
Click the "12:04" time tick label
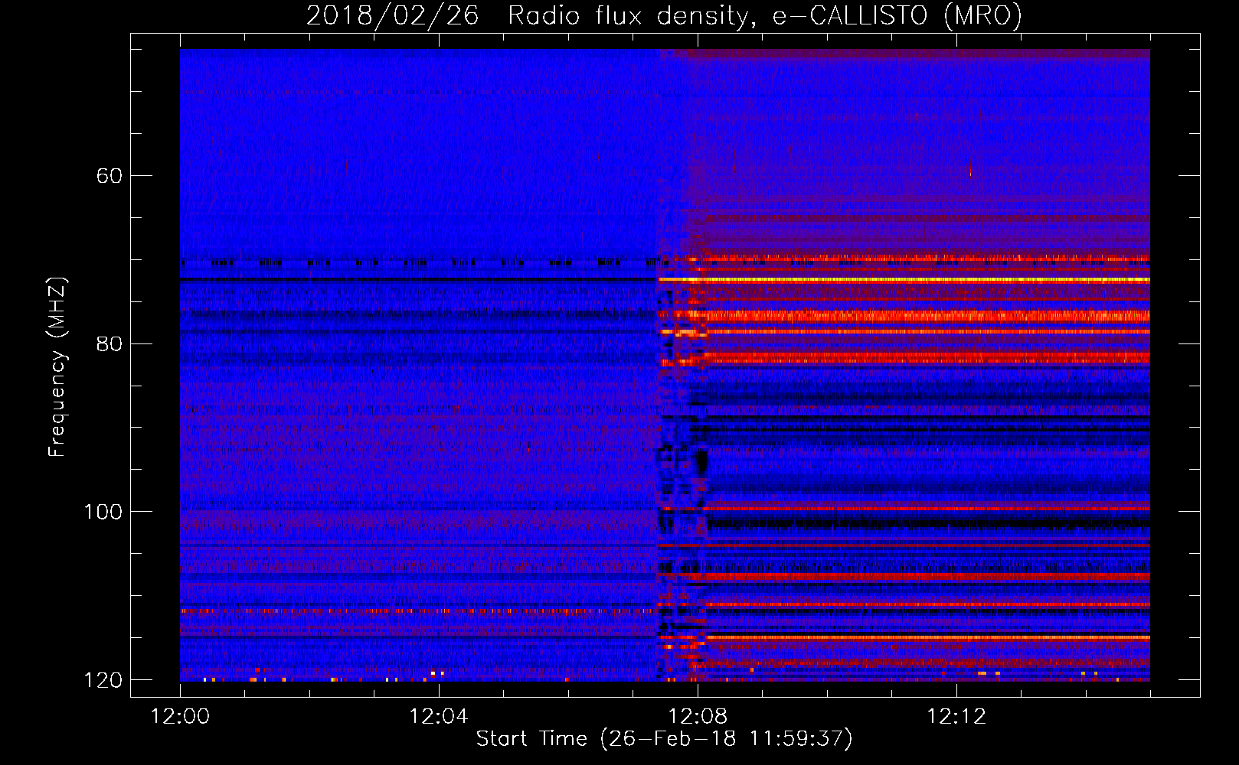tap(439, 717)
